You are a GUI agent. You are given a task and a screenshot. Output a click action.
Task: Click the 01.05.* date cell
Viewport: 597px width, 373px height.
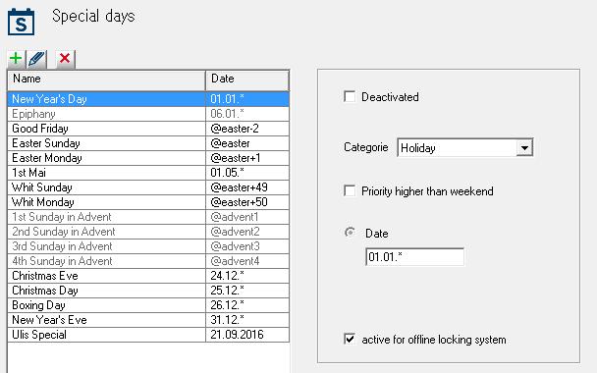coord(247,173)
